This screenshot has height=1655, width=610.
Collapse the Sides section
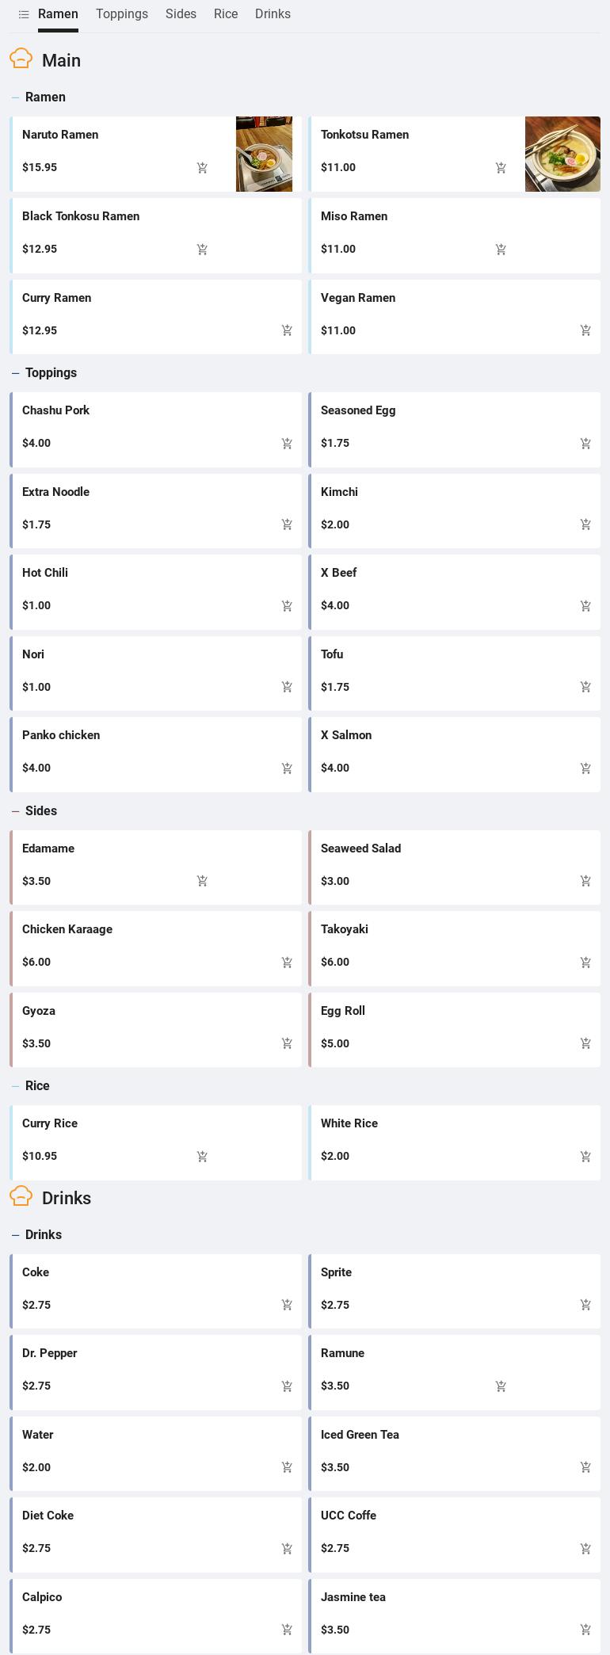coord(16,811)
